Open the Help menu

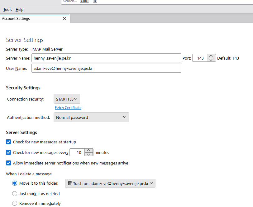click(20, 10)
